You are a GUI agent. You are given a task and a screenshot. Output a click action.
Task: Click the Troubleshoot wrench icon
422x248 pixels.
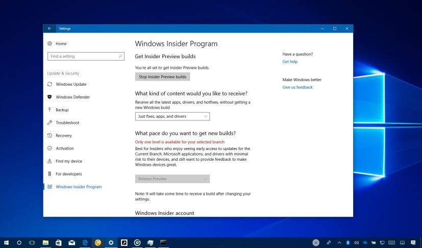pos(49,122)
